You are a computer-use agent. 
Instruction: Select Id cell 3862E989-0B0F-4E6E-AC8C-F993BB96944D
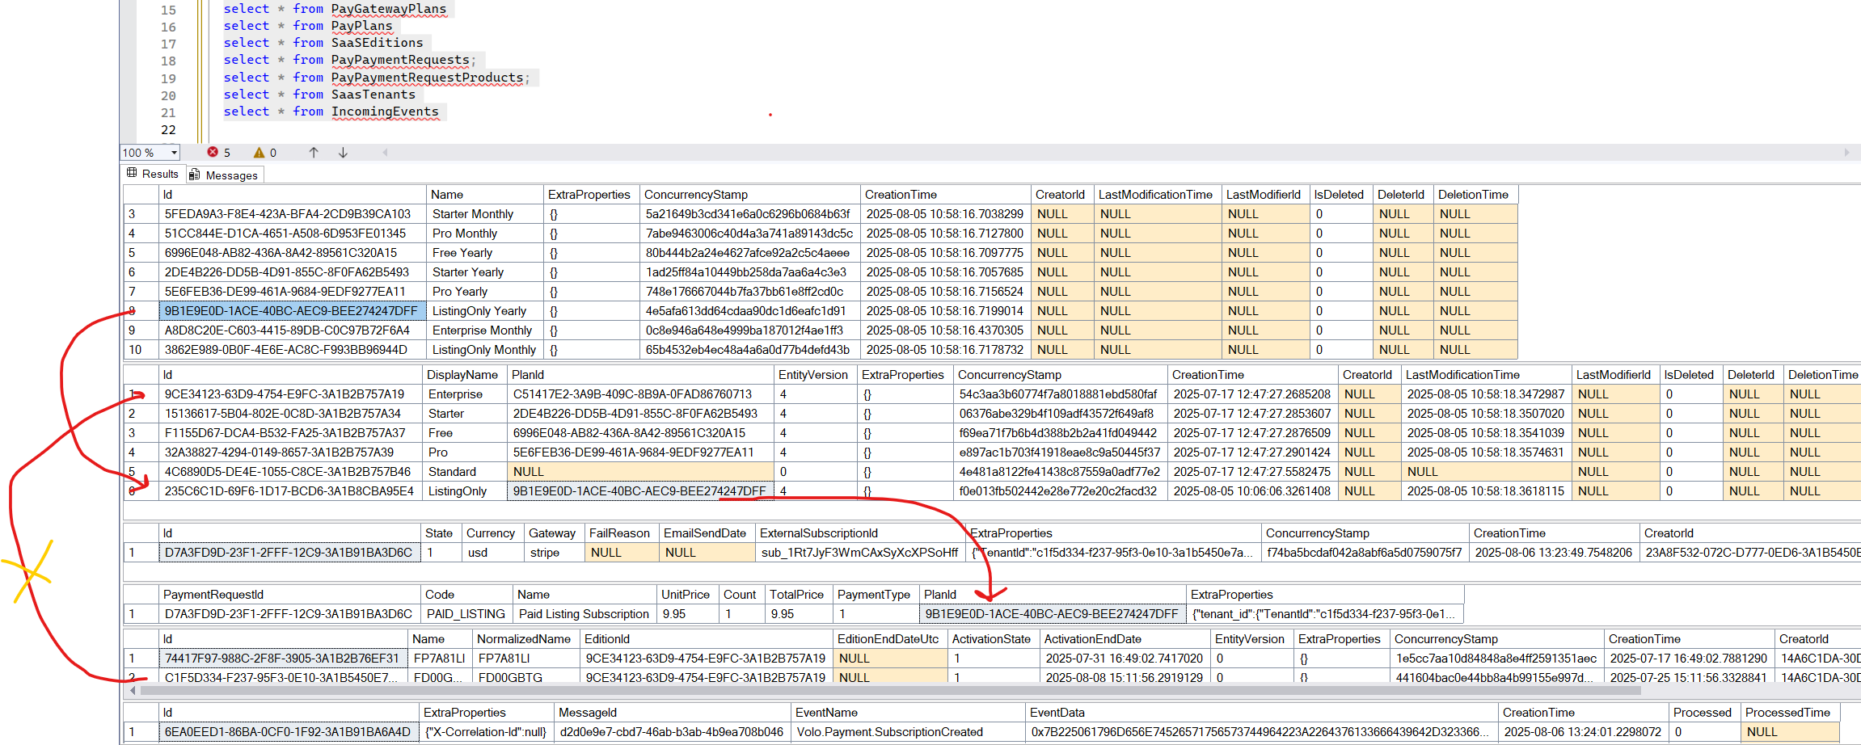pos(293,350)
